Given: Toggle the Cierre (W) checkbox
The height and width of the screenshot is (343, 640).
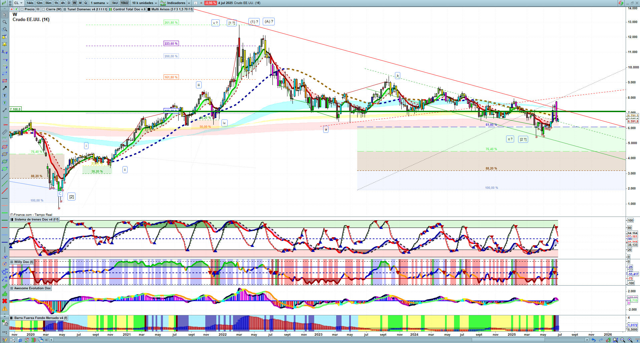Looking at the screenshot, I should click(x=43, y=9).
